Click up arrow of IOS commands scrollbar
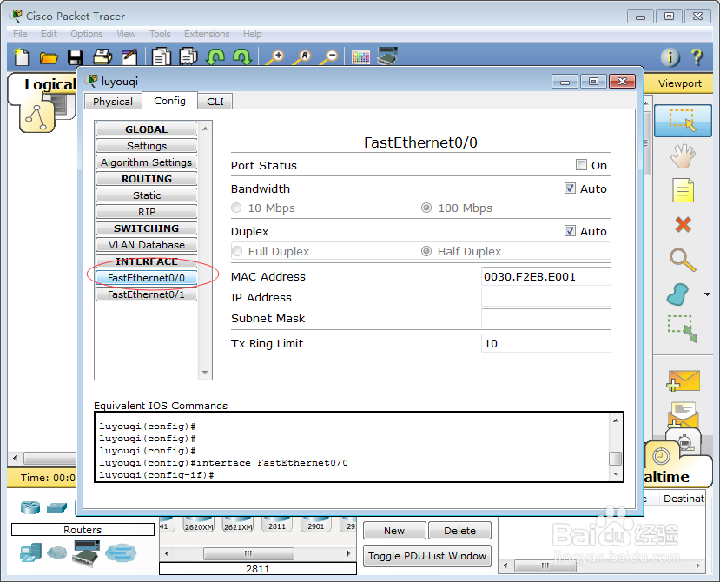Viewport: 720px width, 582px height. (x=615, y=420)
